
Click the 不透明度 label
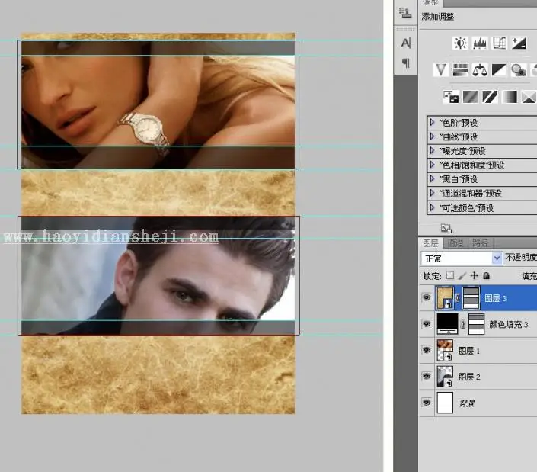click(x=520, y=257)
